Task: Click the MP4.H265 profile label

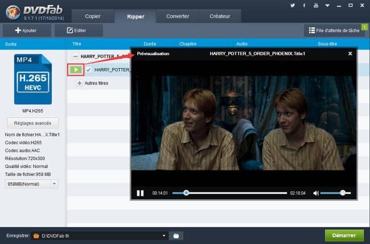Action: point(33,111)
